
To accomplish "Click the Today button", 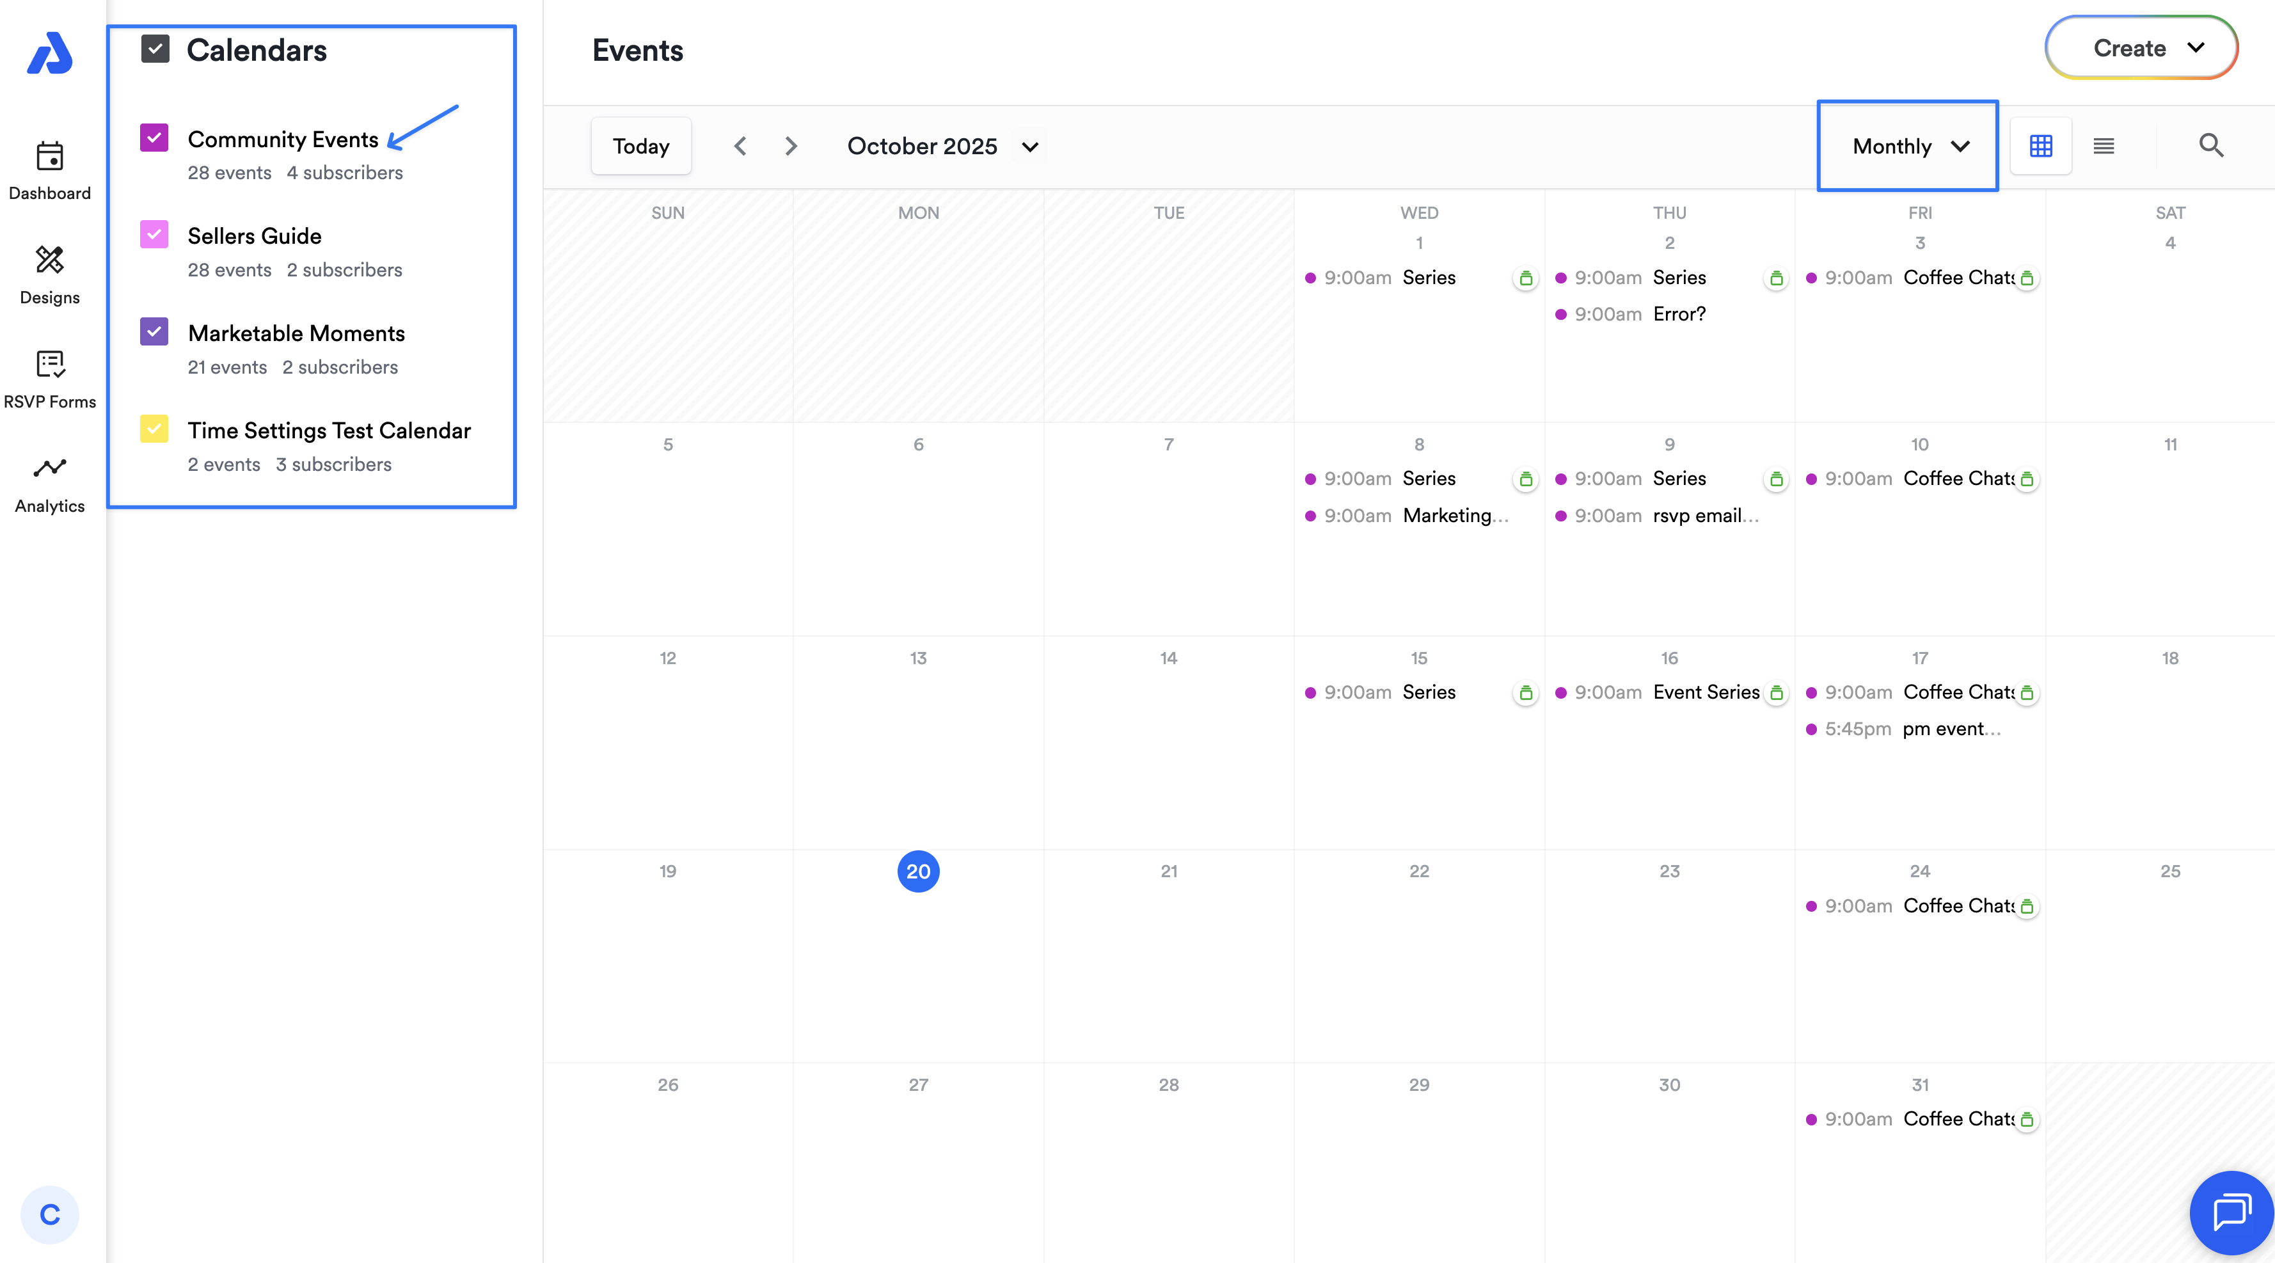I will [x=640, y=146].
